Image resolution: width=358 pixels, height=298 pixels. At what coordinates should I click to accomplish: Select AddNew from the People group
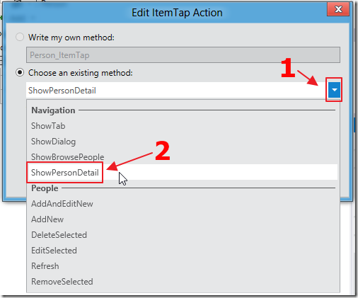coord(47,219)
